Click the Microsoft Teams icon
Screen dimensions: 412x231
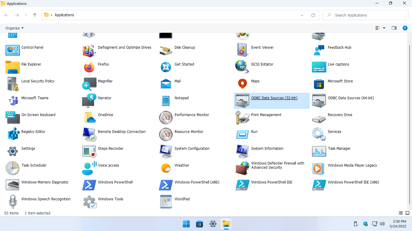pyautogui.click(x=13, y=101)
